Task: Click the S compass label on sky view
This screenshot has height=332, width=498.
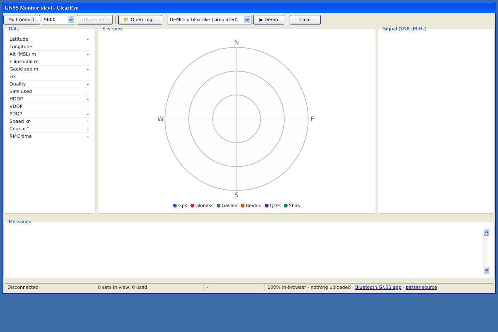Action: pyautogui.click(x=237, y=195)
